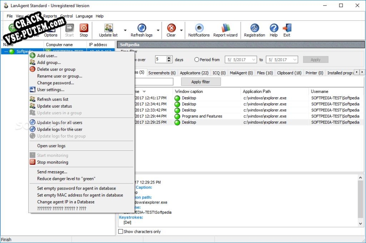Switch to the Screenshots tab
The image size is (366, 243).
pyautogui.click(x=162, y=73)
